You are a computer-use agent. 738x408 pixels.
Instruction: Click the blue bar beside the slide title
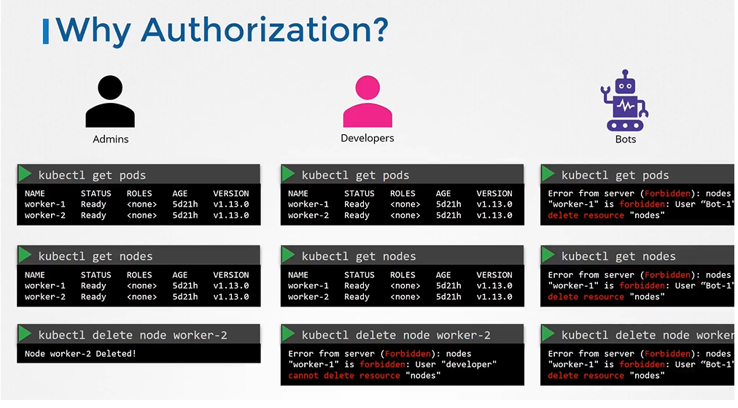(x=47, y=31)
